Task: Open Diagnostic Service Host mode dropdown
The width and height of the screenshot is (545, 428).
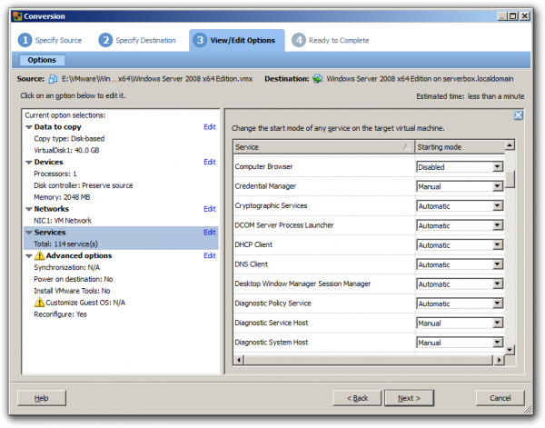Action: (x=498, y=323)
